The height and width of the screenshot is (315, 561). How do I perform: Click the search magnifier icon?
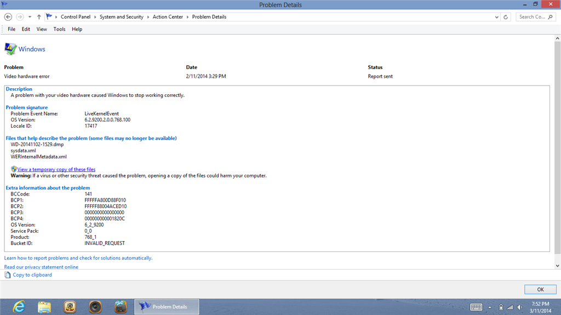[x=550, y=17]
